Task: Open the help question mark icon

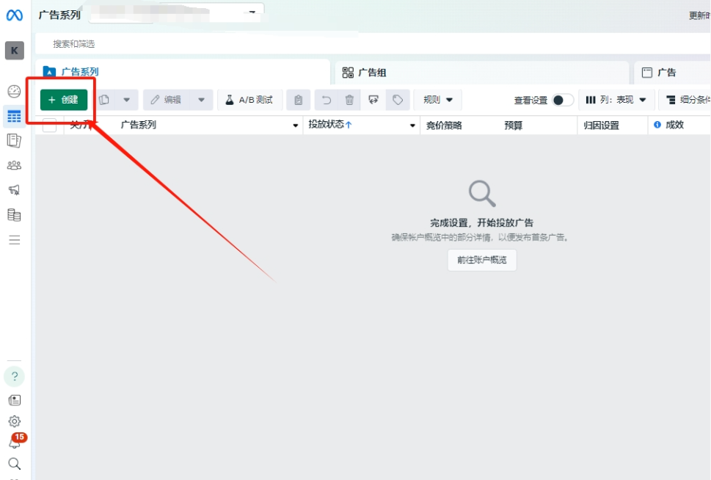Action: (15, 376)
